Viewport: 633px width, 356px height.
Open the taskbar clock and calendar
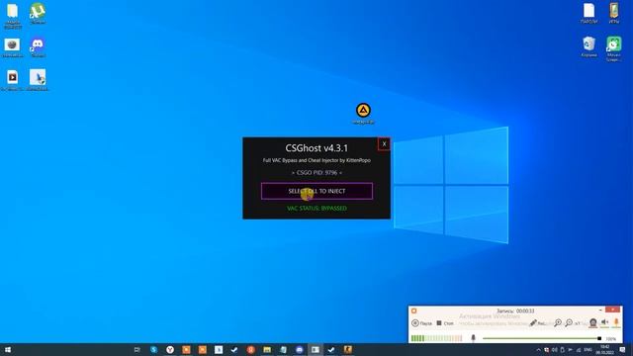(x=604, y=349)
